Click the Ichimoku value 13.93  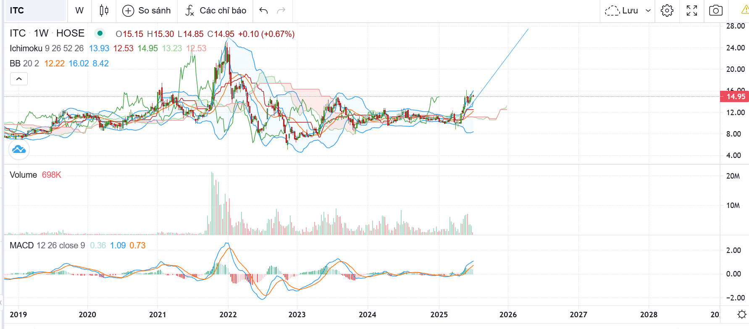click(99, 48)
